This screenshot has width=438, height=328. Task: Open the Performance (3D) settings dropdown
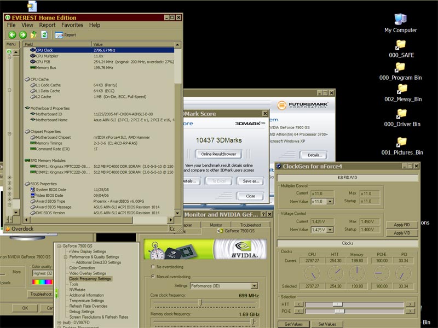tap(255, 286)
